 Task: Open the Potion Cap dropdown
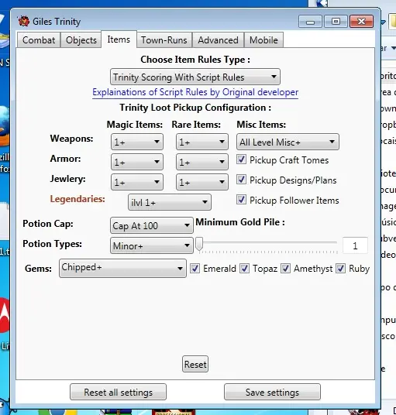pos(152,225)
